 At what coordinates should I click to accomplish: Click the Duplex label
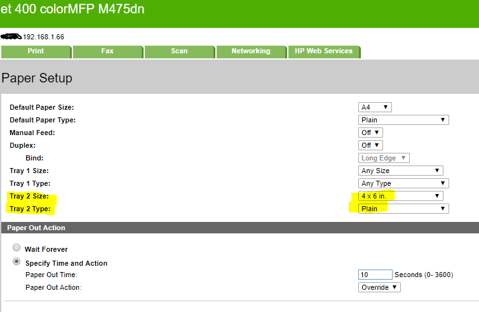(23, 145)
